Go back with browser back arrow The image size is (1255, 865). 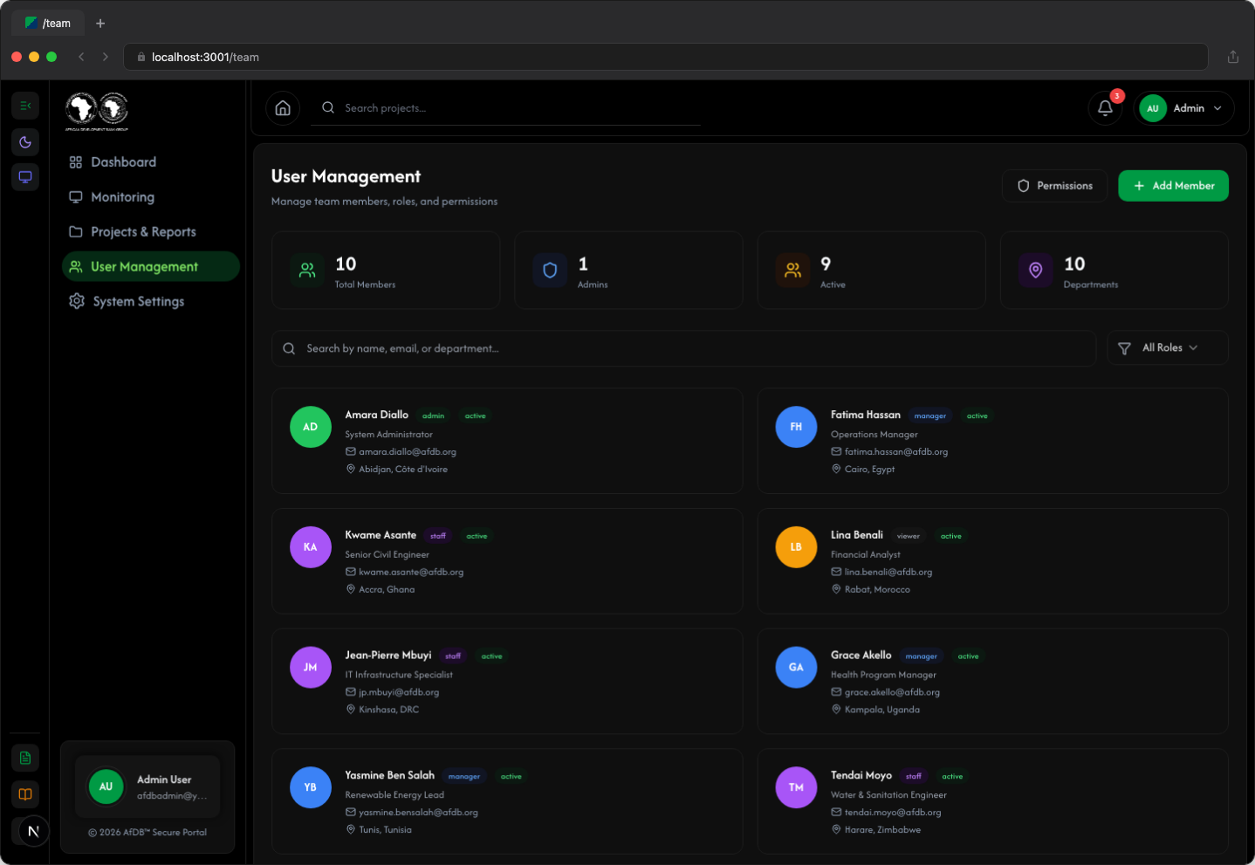click(x=81, y=57)
